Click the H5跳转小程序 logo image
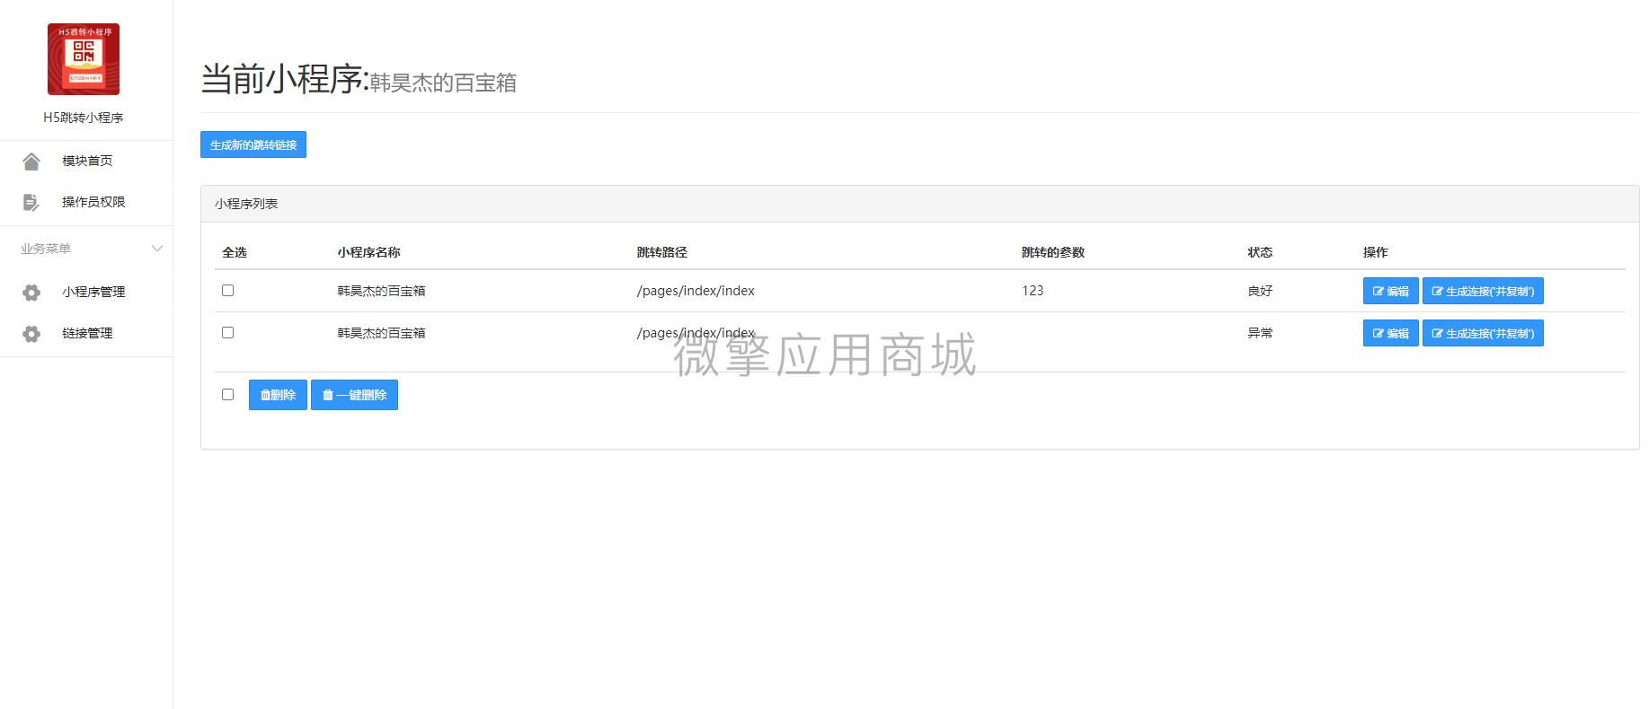Viewport: 1649px width, 709px height. coord(84,59)
